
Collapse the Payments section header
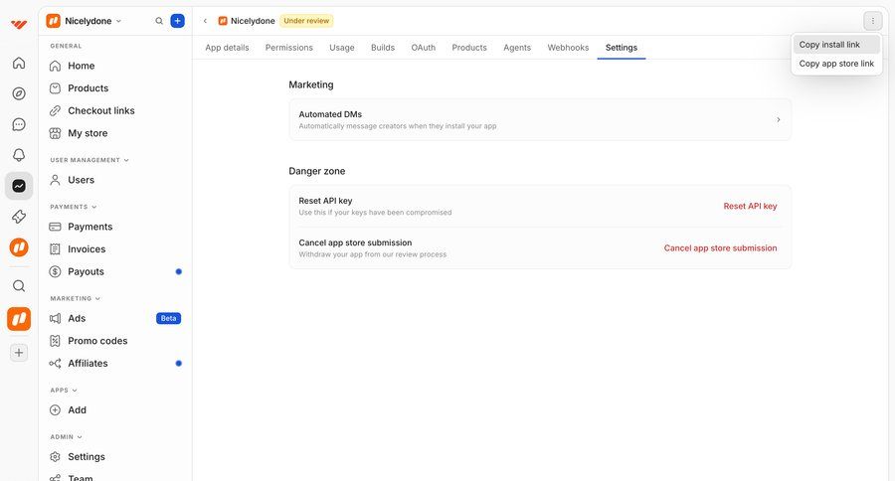coord(73,207)
